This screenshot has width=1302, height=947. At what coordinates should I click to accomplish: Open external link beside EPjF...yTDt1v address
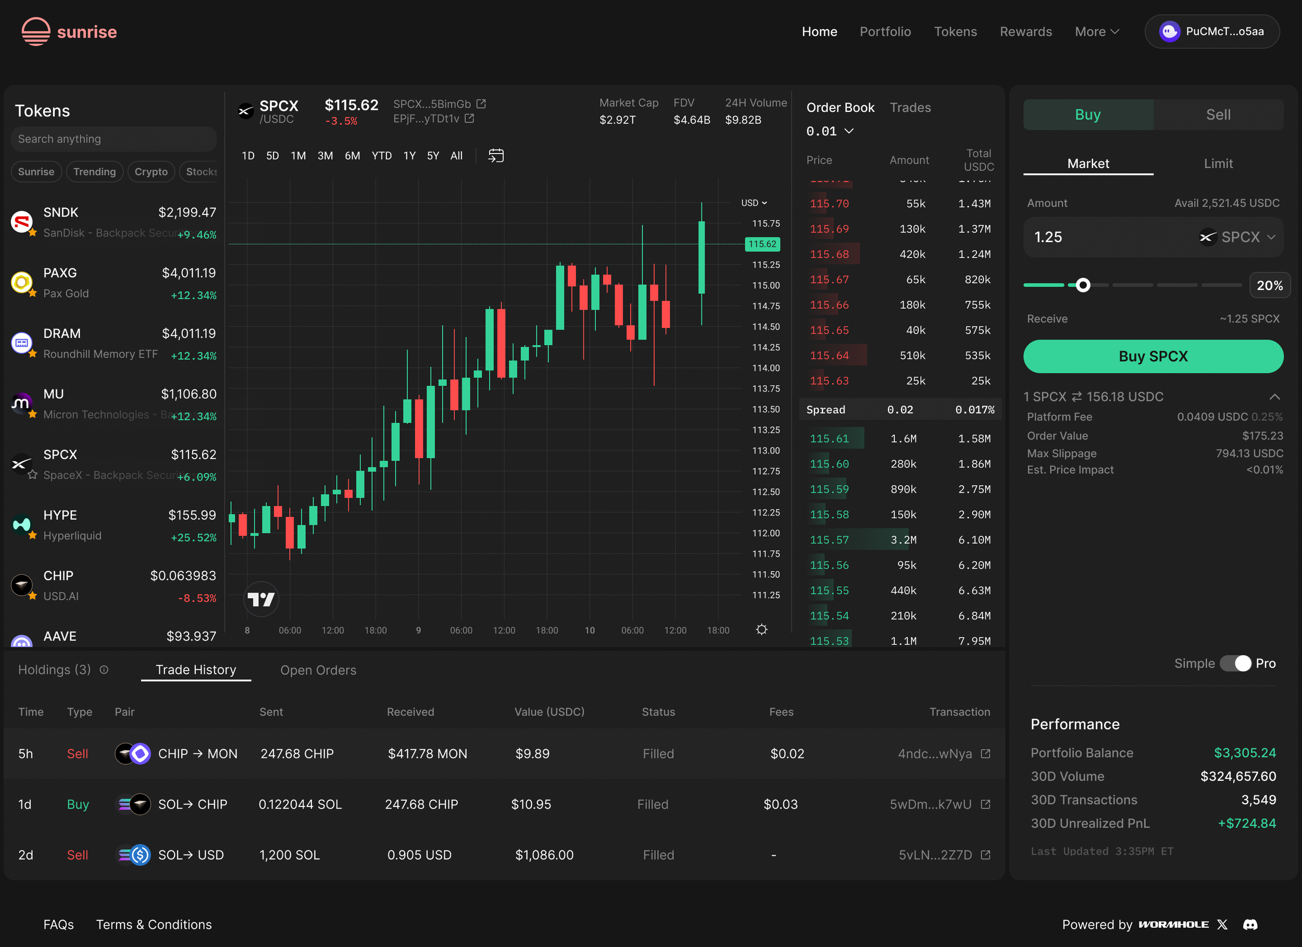coord(470,118)
